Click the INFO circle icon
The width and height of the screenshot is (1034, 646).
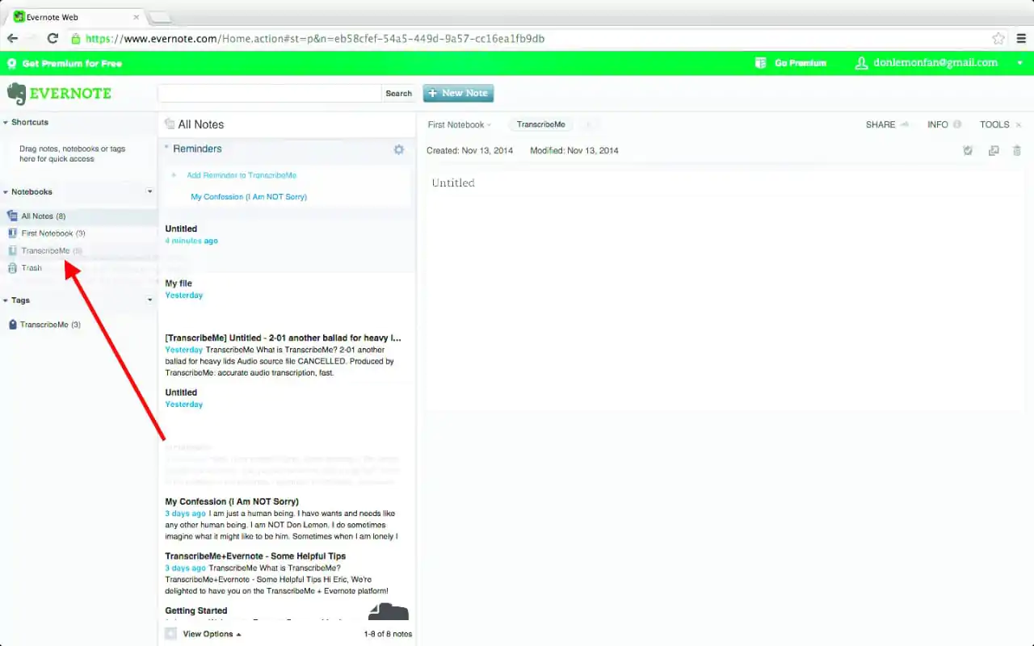[957, 124]
